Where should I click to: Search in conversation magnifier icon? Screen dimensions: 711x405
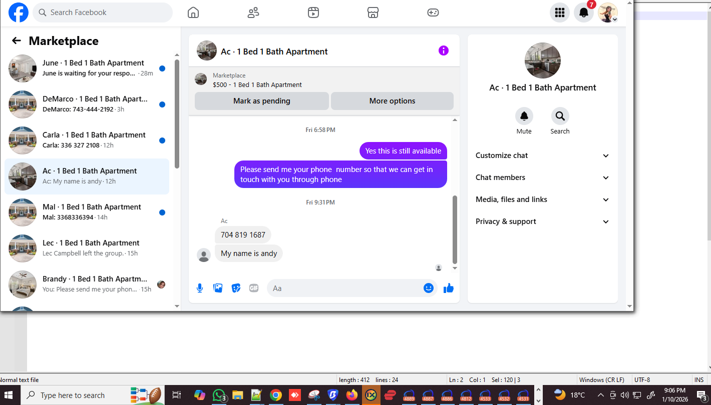(560, 116)
